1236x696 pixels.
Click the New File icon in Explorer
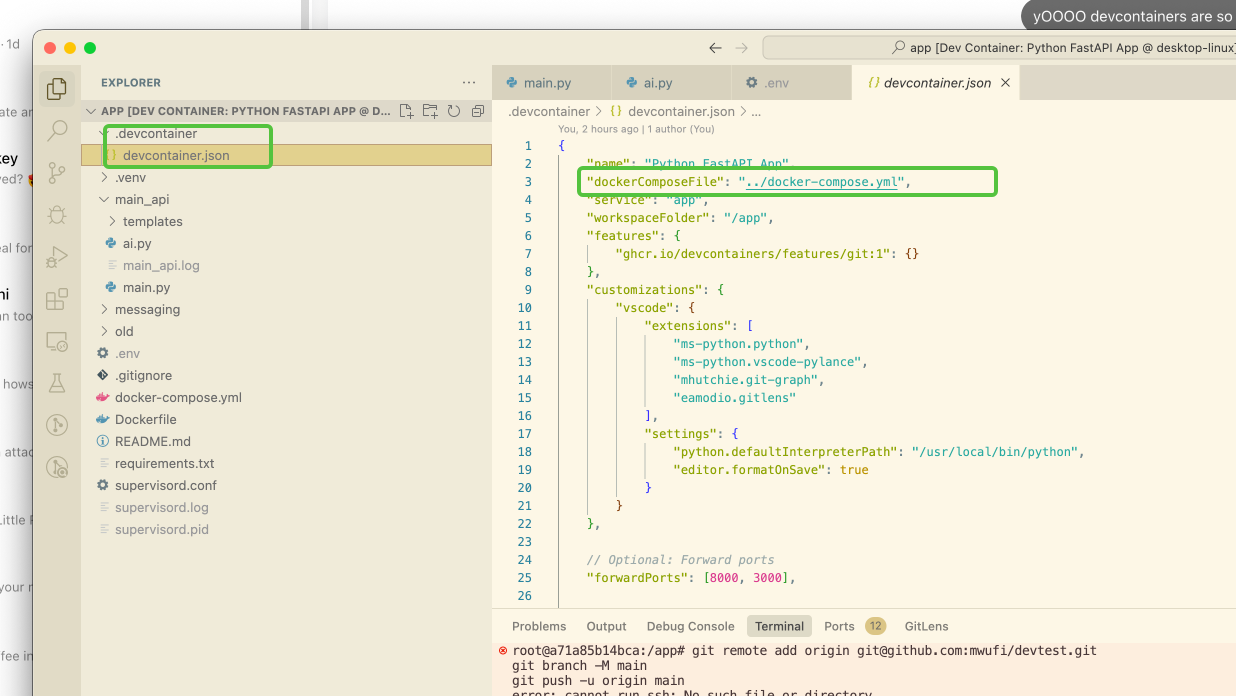pyautogui.click(x=406, y=111)
